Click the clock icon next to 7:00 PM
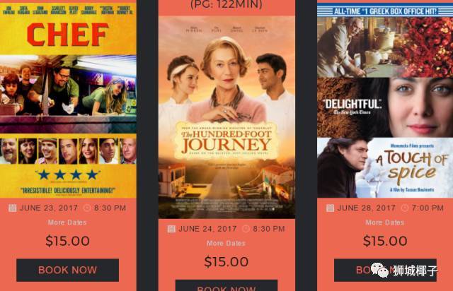The image size is (453, 291). [x=405, y=208]
